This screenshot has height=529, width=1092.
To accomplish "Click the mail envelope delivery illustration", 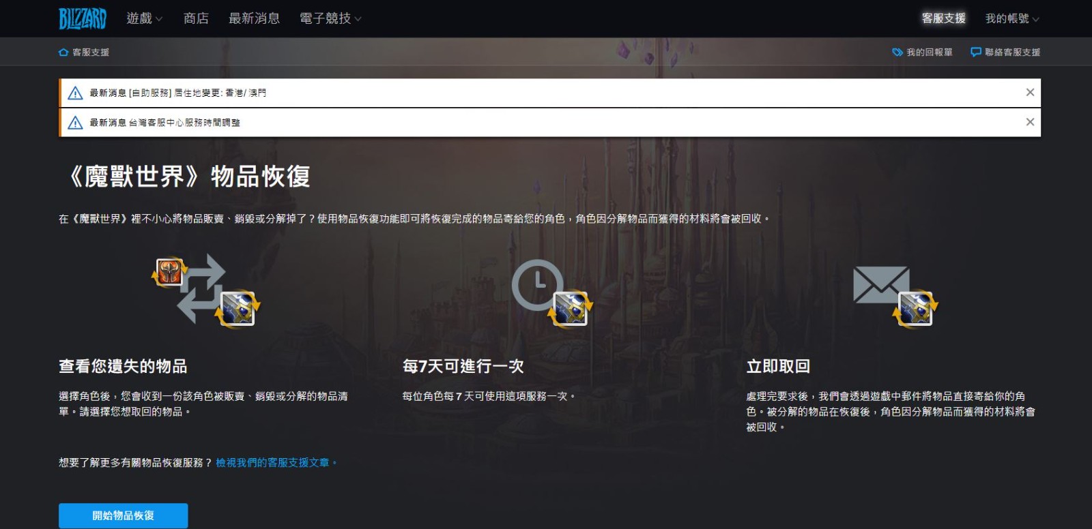I will click(895, 297).
